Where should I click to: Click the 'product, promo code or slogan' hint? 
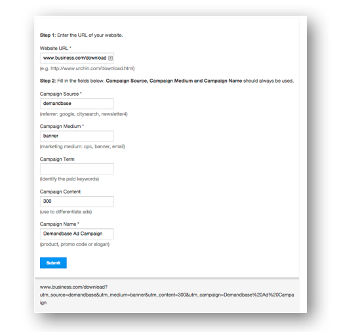(75, 244)
